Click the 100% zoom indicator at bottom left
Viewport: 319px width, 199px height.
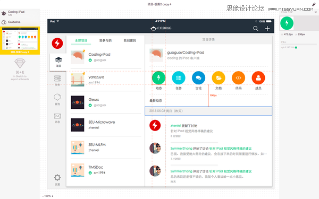[x=47, y=196]
